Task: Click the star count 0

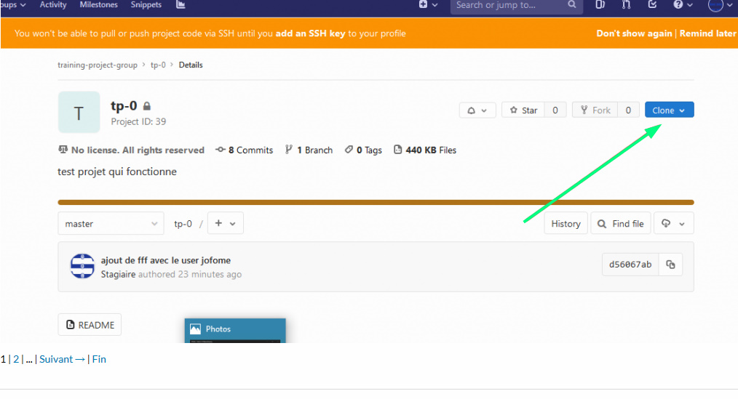Action: point(555,110)
